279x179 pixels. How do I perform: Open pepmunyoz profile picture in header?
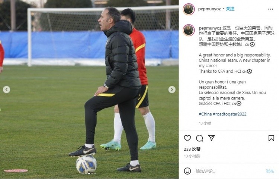[189, 9]
